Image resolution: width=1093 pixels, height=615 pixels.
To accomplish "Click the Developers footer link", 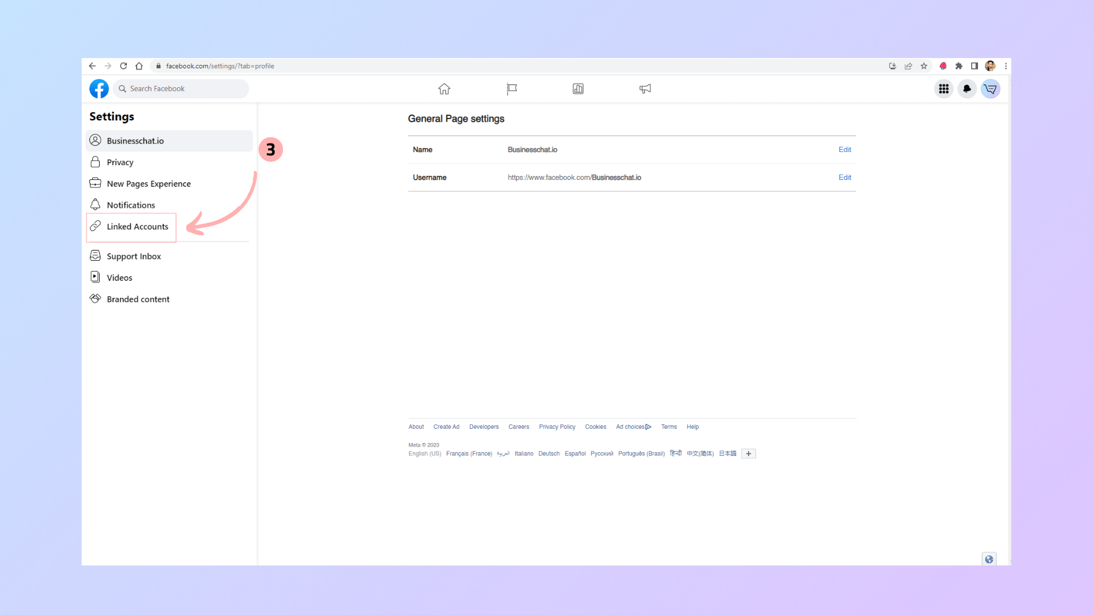I will 484,427.
